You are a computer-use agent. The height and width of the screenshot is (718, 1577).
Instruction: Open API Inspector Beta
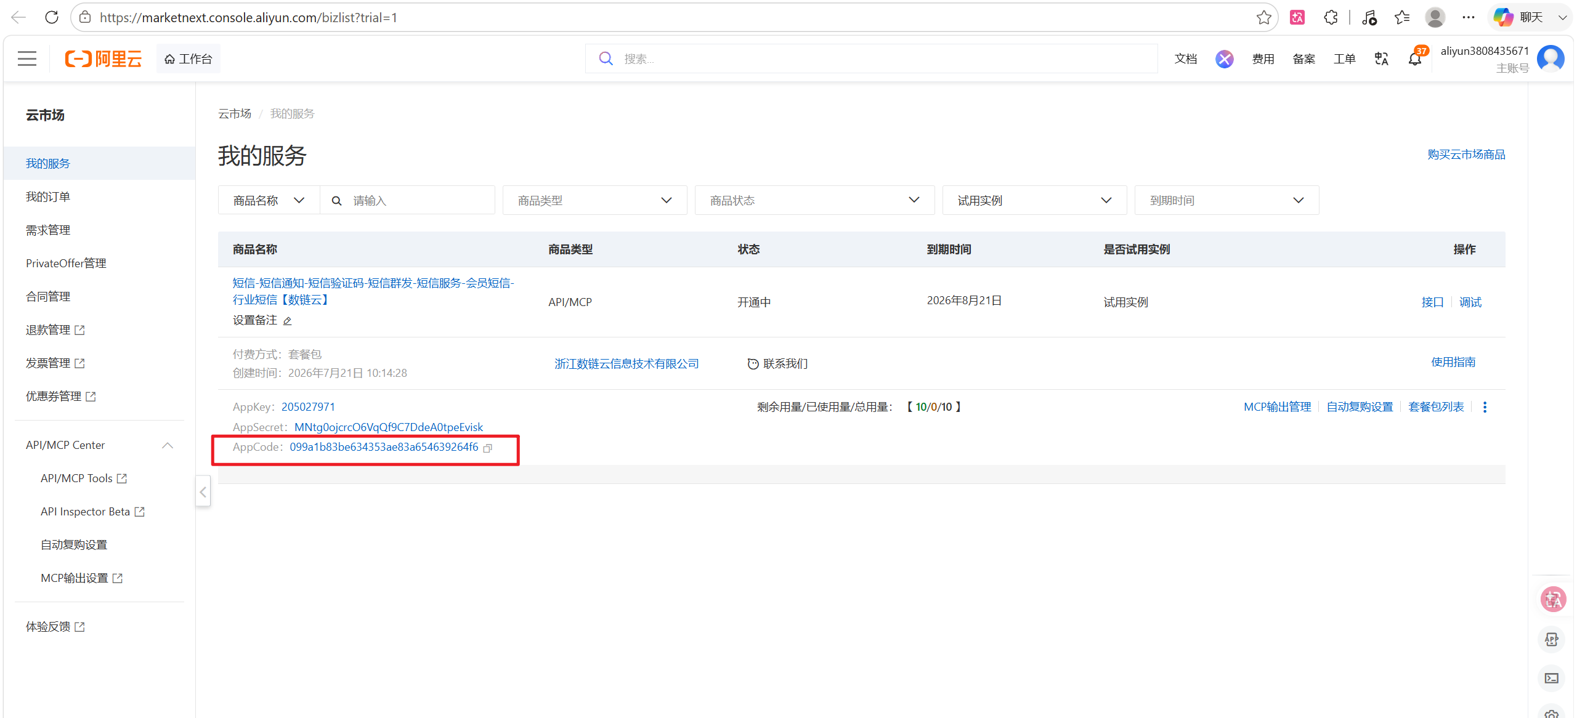(92, 512)
